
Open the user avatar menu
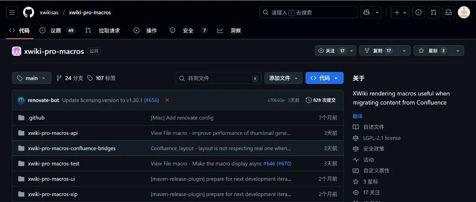pos(464,12)
